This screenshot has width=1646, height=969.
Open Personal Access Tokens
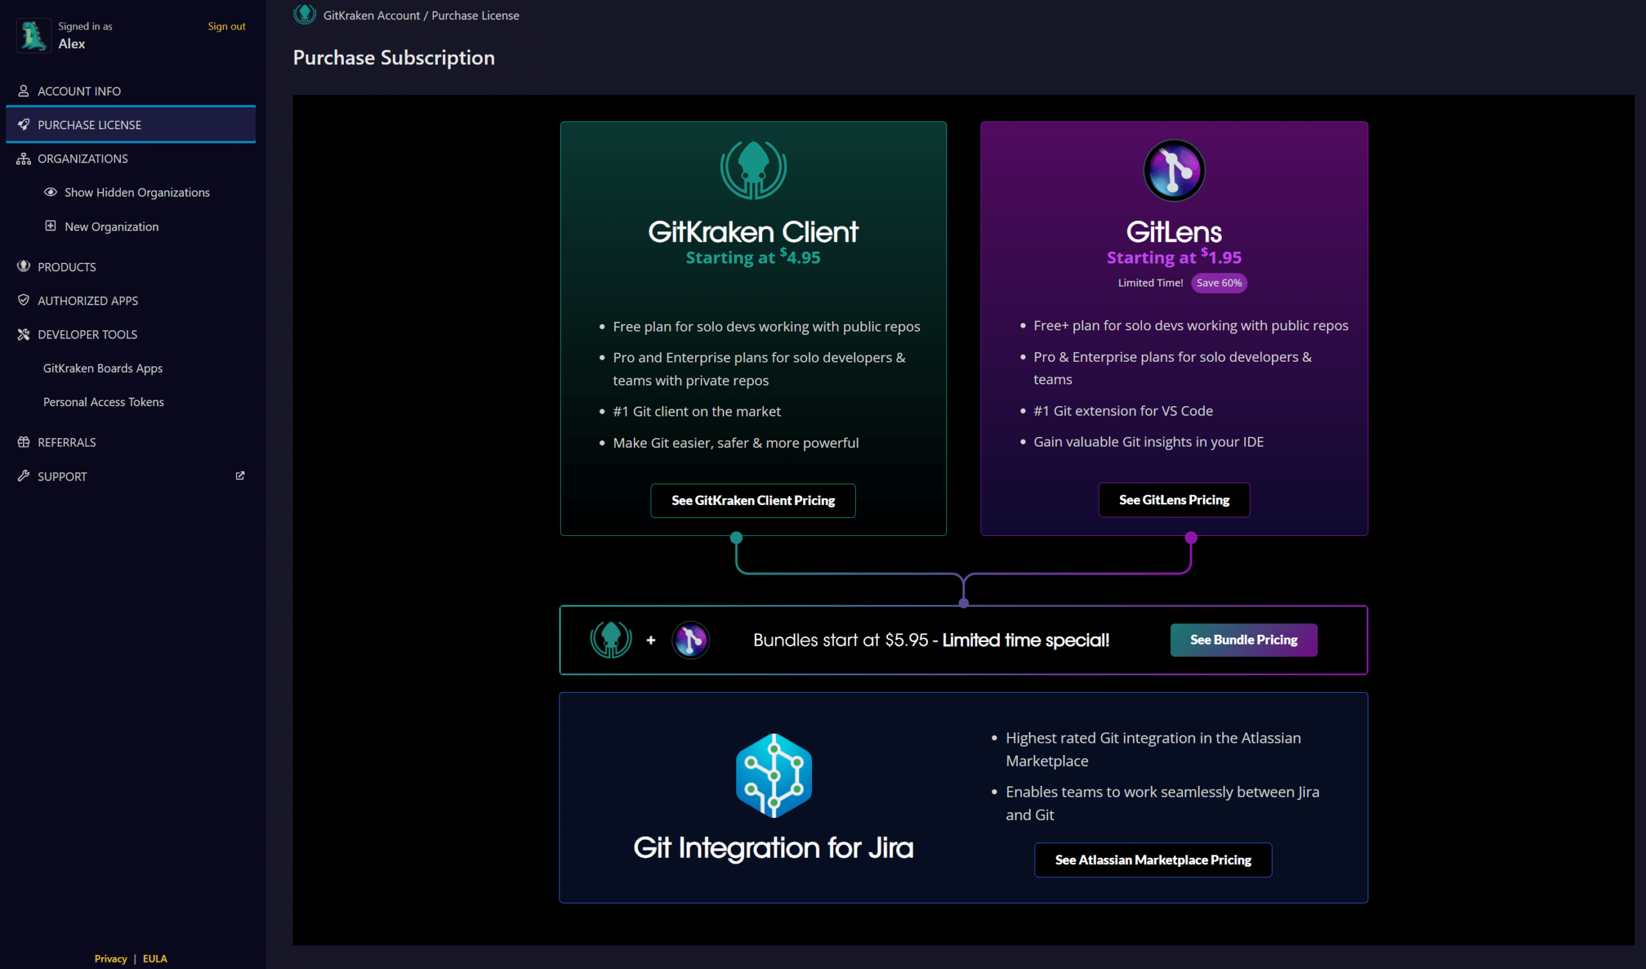(x=104, y=402)
